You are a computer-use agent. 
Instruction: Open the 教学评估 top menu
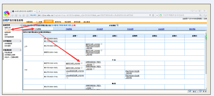58,22
